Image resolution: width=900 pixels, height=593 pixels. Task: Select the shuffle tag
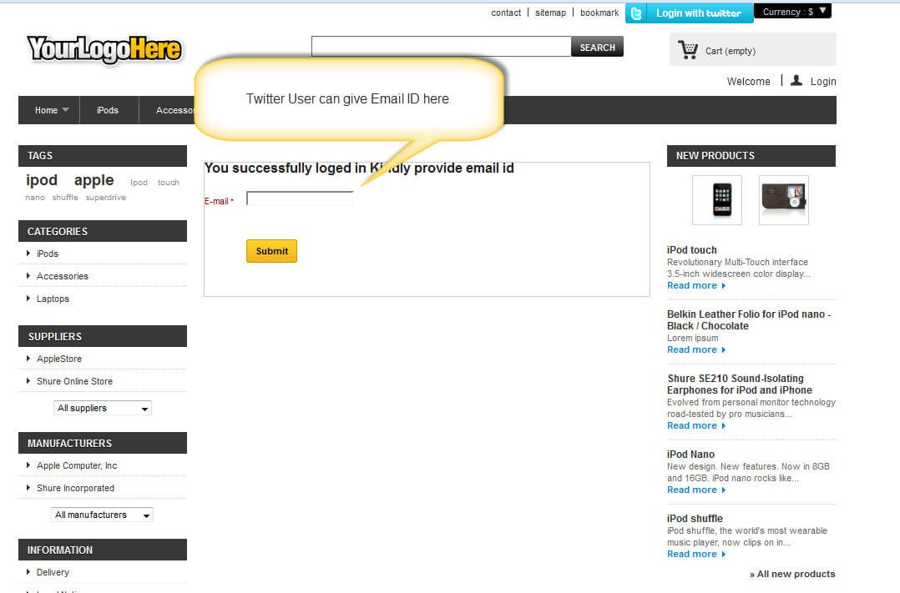65,198
